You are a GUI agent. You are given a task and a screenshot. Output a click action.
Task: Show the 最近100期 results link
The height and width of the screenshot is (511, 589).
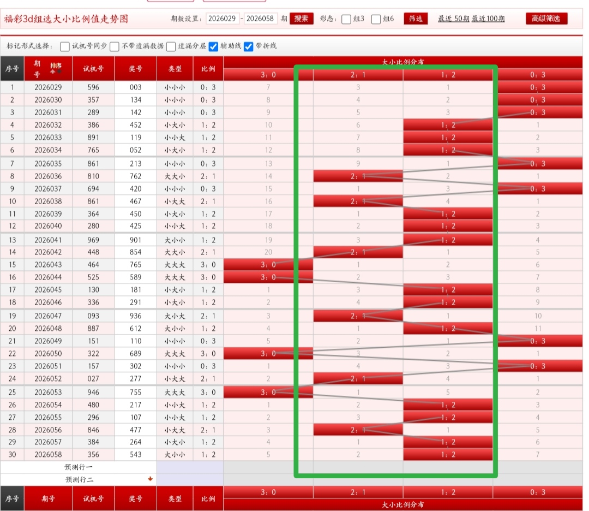(488, 19)
